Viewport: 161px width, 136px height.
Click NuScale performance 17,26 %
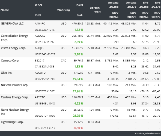pos(78,91)
